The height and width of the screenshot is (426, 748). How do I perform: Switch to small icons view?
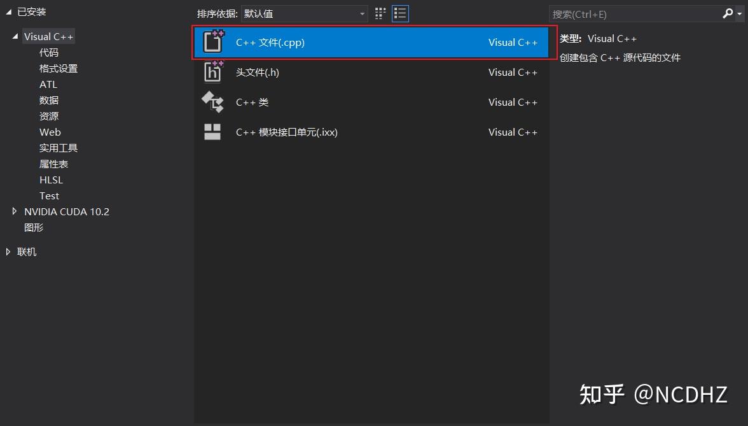point(380,13)
